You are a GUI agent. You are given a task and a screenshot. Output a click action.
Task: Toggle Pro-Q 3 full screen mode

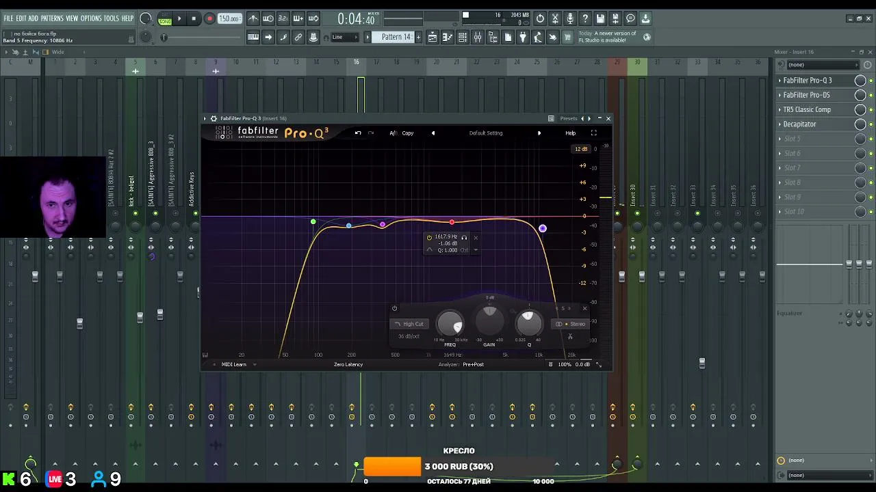(x=594, y=133)
